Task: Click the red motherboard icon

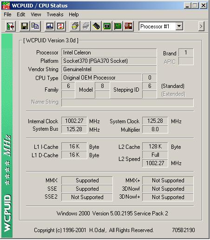Action: pyautogui.click(x=128, y=27)
